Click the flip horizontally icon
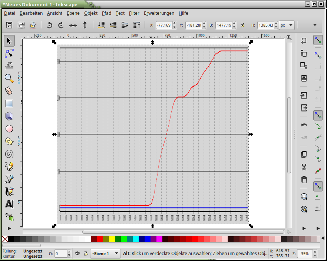 pos(73,25)
